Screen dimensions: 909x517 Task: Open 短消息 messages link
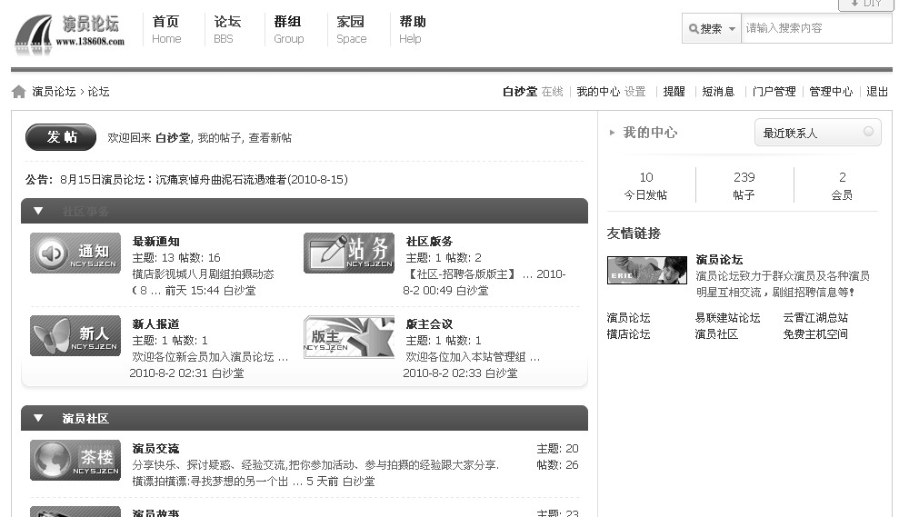tap(718, 92)
